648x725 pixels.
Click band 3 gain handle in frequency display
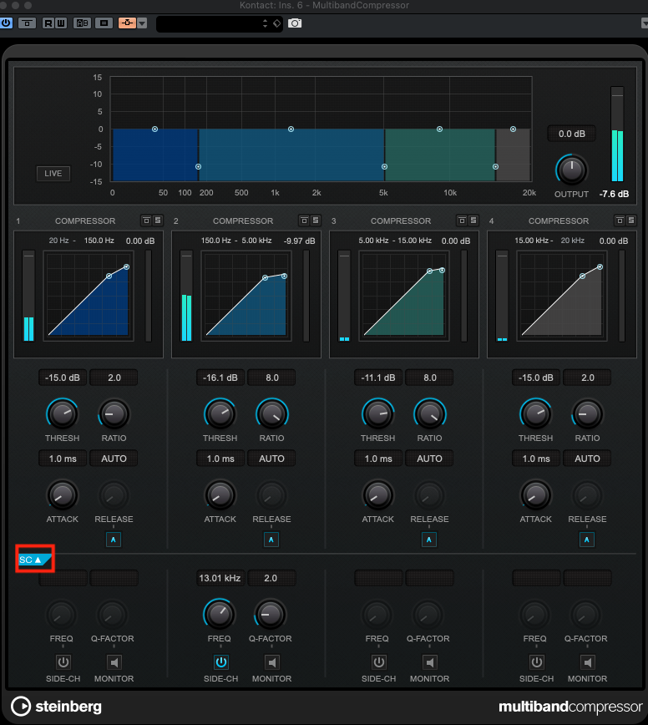pyautogui.click(x=439, y=129)
